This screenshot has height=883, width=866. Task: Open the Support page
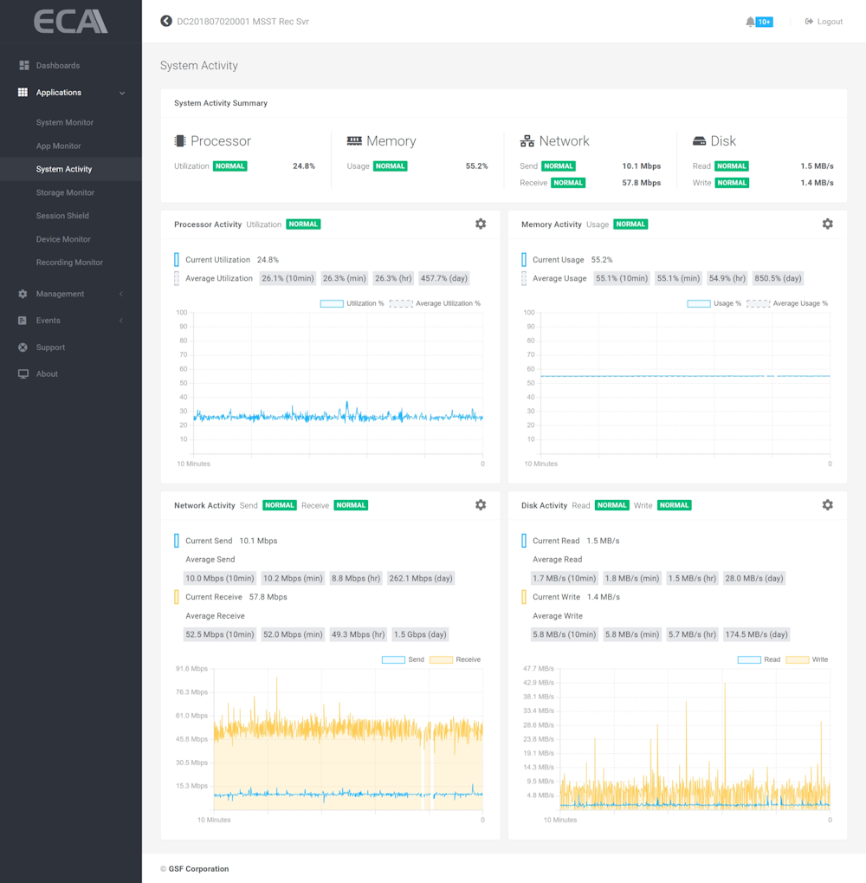coord(50,347)
